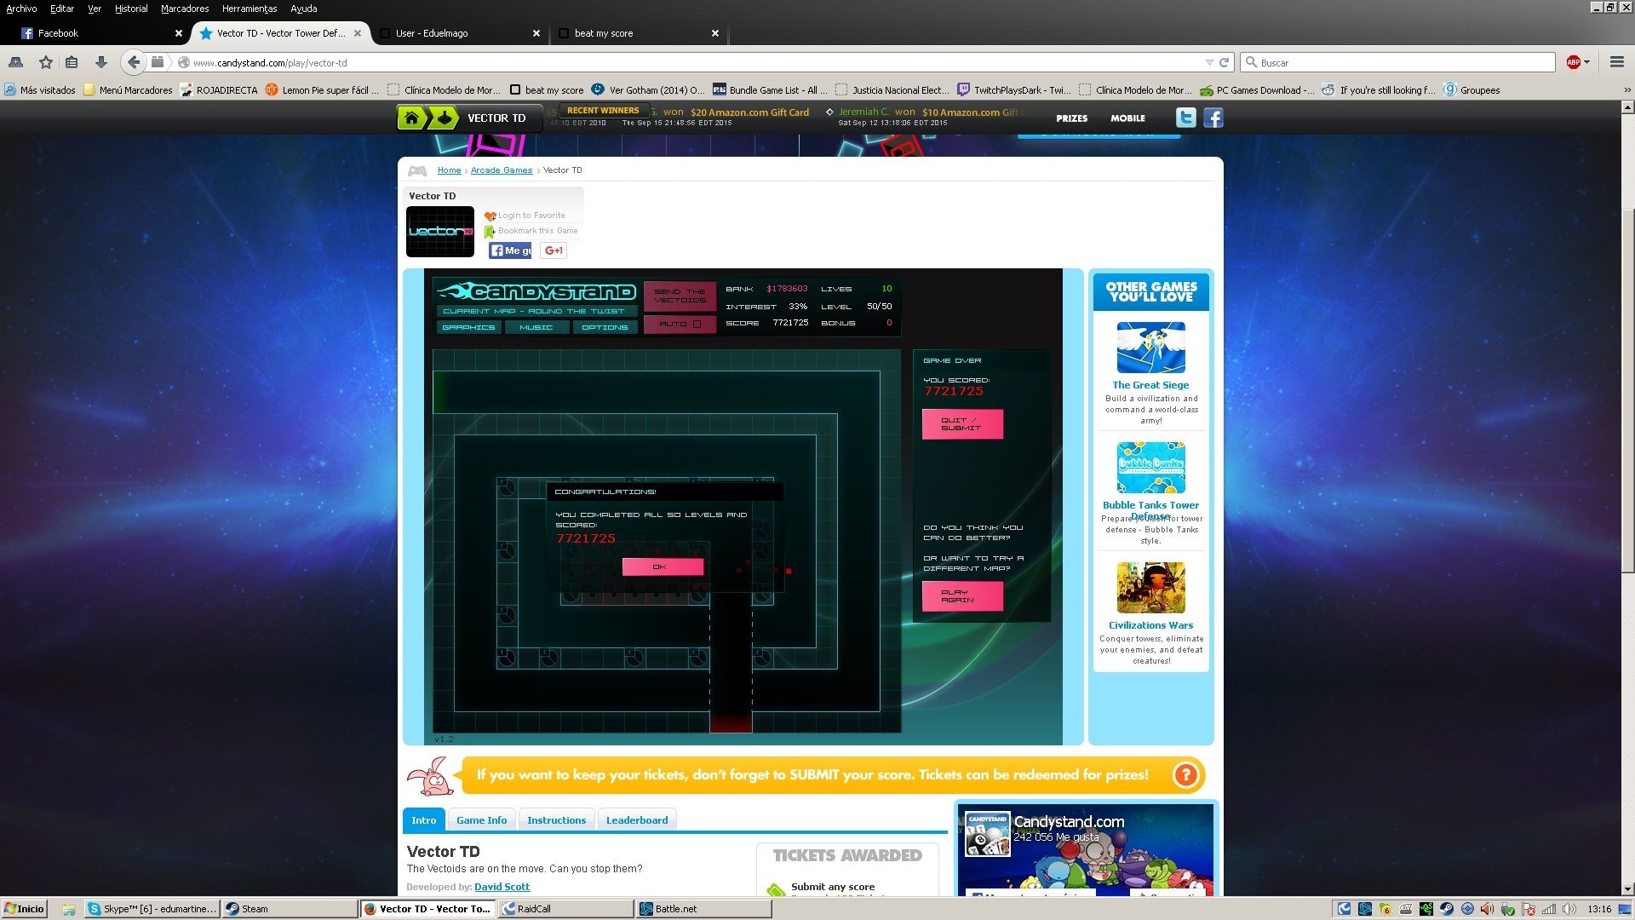Screen dimensions: 1635x920
Task: Open the Herramientas menu
Action: [x=250, y=9]
